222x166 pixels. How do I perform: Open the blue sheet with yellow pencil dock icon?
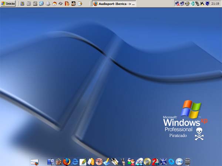tap(107, 162)
